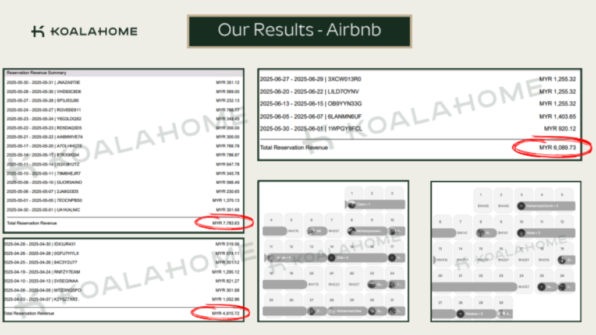The width and height of the screenshot is (596, 335).
Task: Select reservation 6LANMN6UF for MYR 1,403.65
Action: tap(310, 116)
